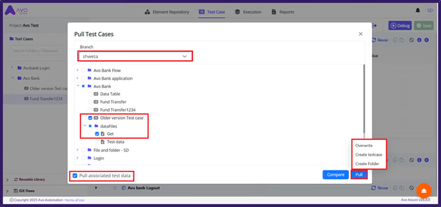Click the orange floating help button
This screenshot has height=207, width=441.
tap(424, 190)
